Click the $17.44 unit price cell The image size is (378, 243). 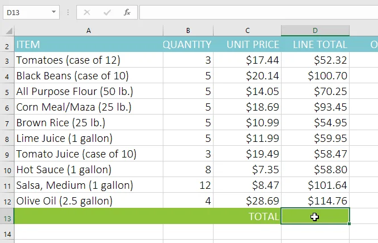(247, 60)
